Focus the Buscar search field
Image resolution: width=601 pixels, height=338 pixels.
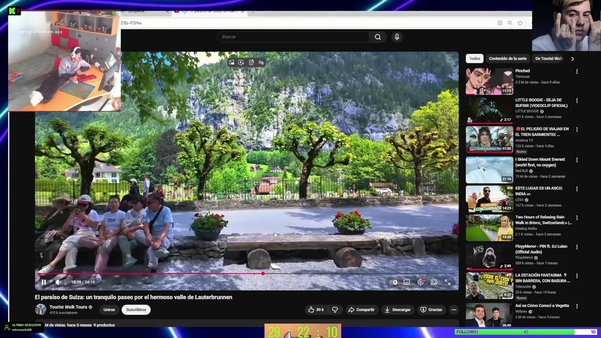(x=293, y=37)
